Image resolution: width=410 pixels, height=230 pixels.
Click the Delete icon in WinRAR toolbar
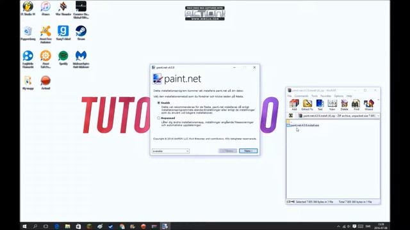pos(344,105)
